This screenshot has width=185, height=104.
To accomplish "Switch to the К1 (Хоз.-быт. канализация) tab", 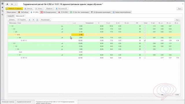I will click(79, 12).
